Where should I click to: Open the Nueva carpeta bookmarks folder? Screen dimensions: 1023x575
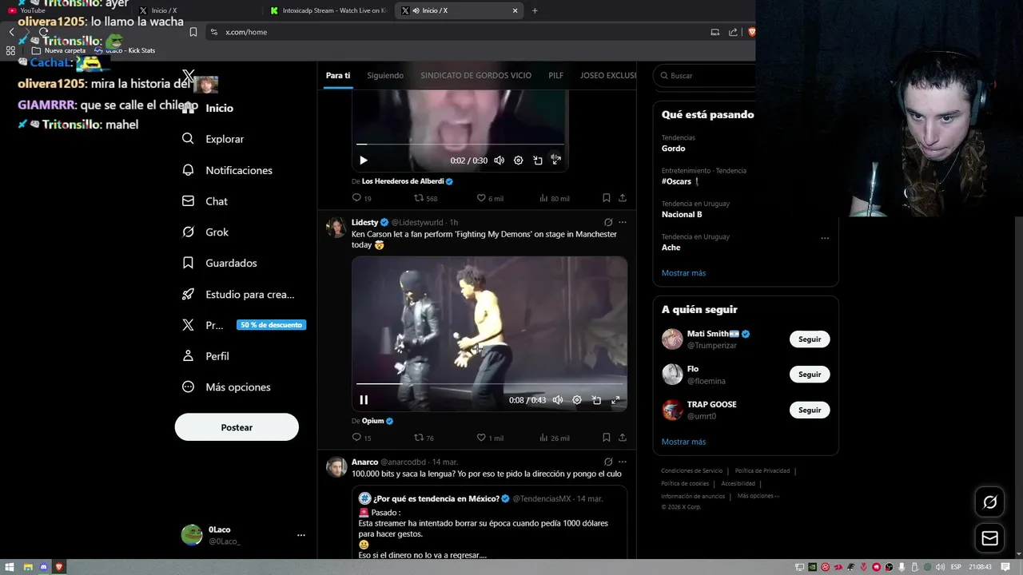tap(59, 50)
